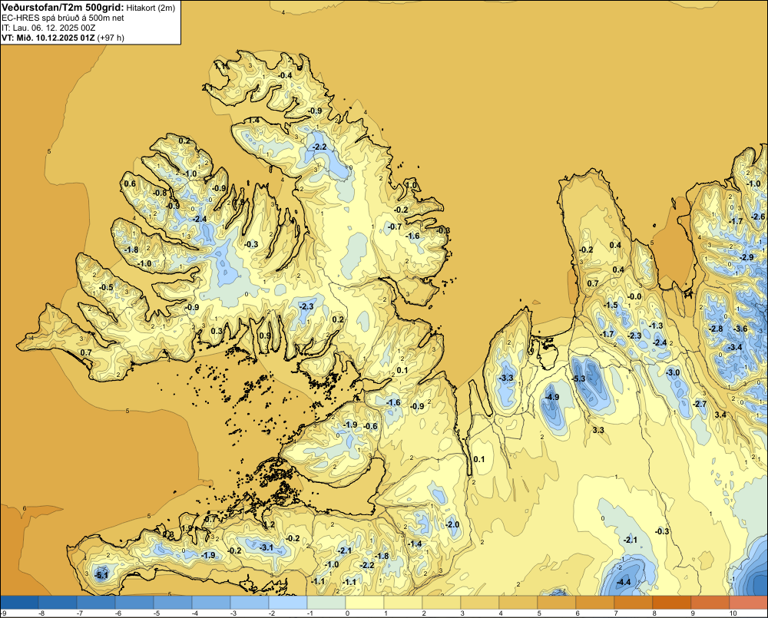Click the '-0.5' temperature label
This screenshot has height=618, width=768.
click(106, 287)
